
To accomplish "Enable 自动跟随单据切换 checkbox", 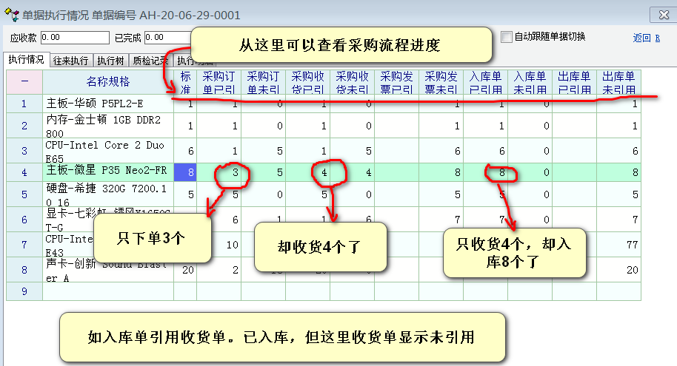I will [507, 36].
